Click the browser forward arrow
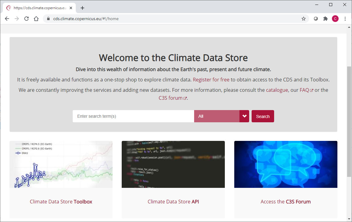 17,19
